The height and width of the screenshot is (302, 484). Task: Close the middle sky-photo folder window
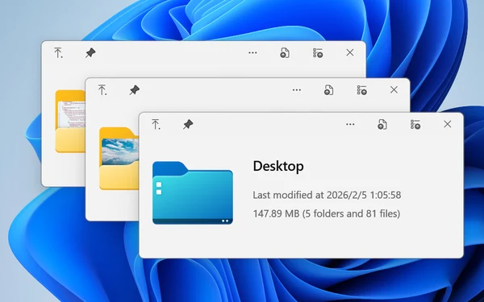tap(394, 89)
